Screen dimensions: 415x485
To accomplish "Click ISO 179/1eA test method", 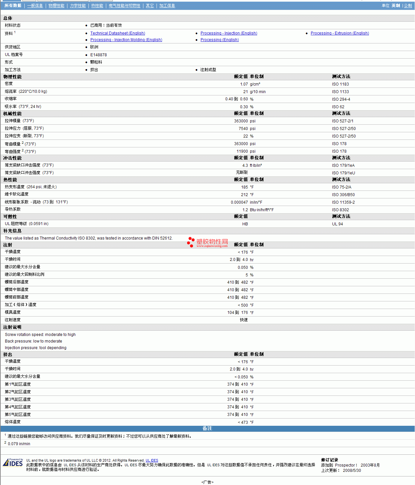I will click(x=343, y=166).
